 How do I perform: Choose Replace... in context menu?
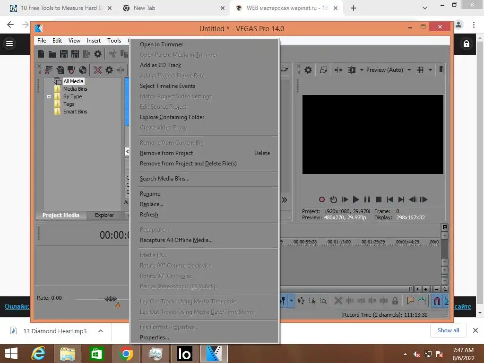pyautogui.click(x=204, y=204)
